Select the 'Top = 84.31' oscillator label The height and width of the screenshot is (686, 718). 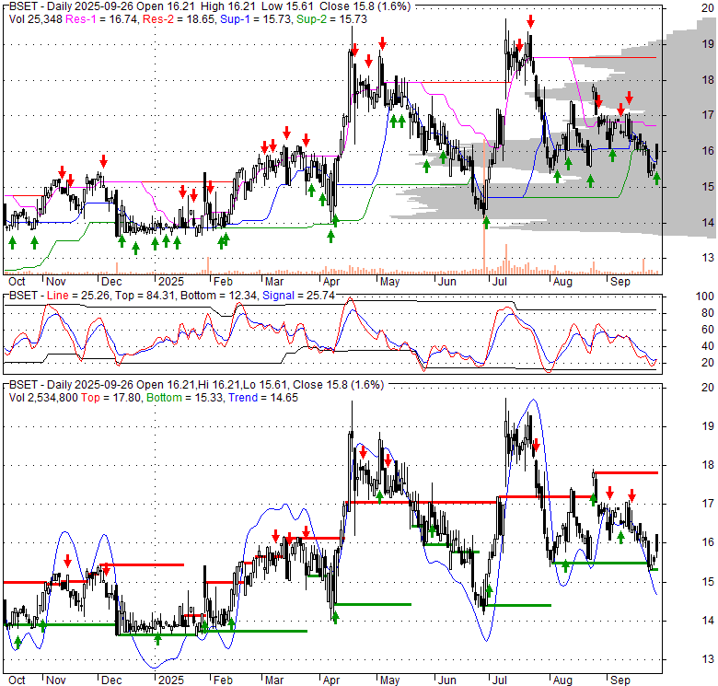[x=145, y=296]
